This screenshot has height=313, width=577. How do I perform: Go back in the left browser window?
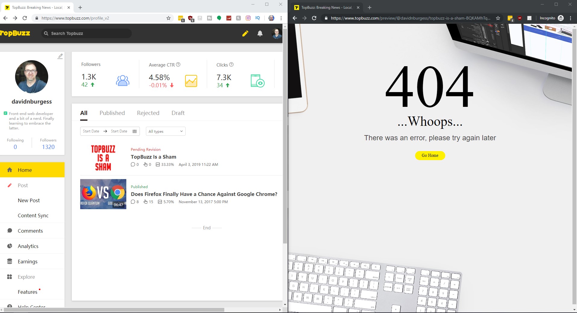[x=5, y=18]
